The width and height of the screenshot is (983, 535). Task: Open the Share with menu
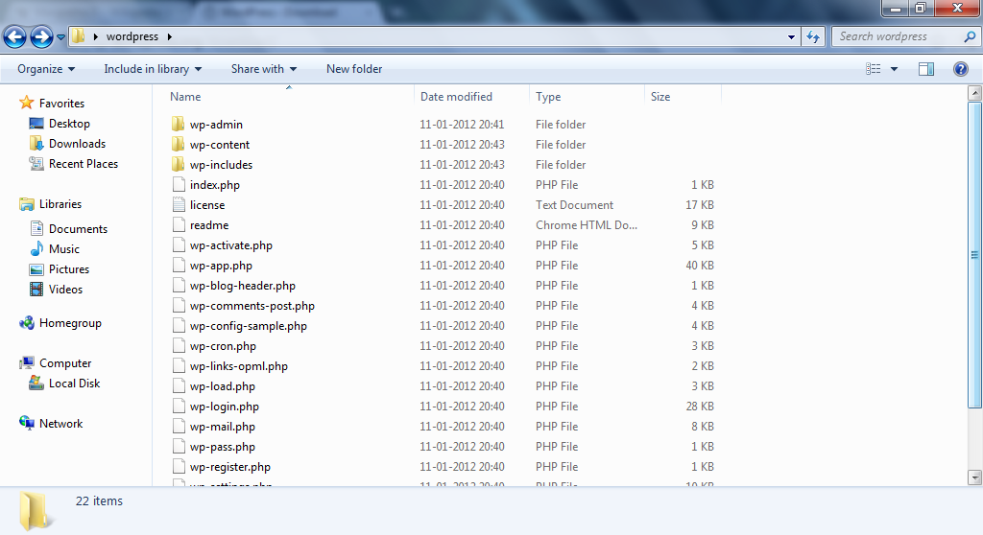tap(263, 69)
